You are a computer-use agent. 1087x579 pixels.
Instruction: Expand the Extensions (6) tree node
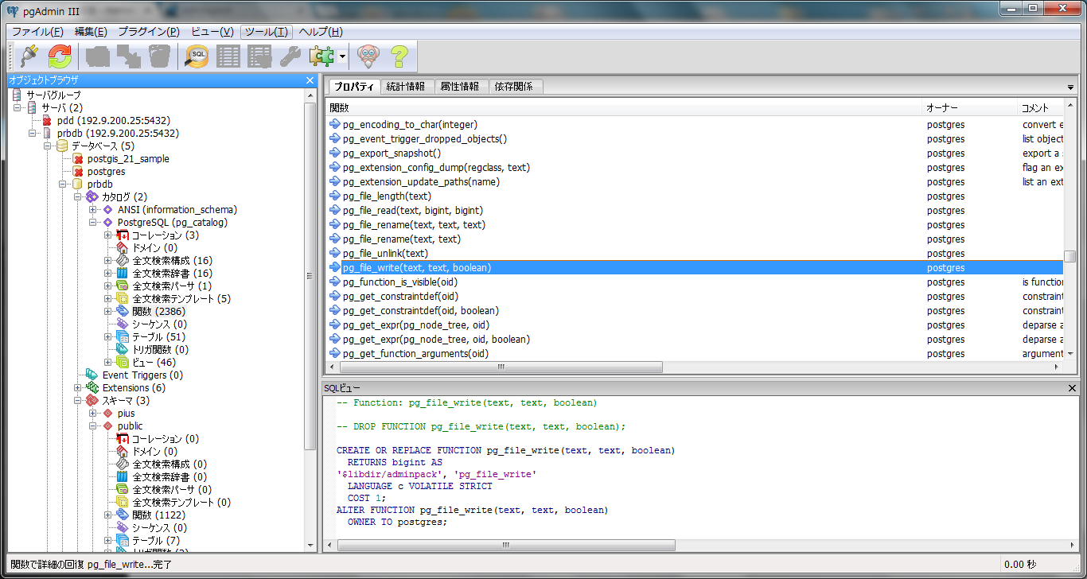coord(78,388)
